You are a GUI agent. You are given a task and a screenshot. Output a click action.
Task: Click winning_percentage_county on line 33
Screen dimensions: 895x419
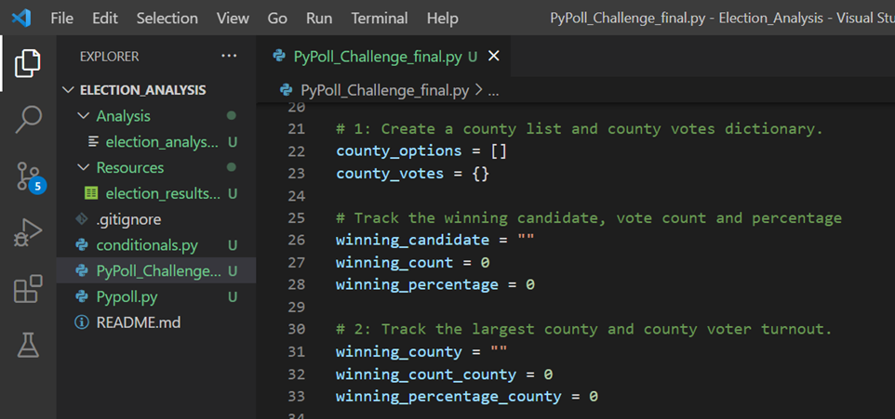448,396
